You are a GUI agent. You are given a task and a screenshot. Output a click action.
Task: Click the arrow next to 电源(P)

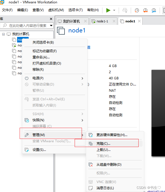pyautogui.click(x=82, y=78)
